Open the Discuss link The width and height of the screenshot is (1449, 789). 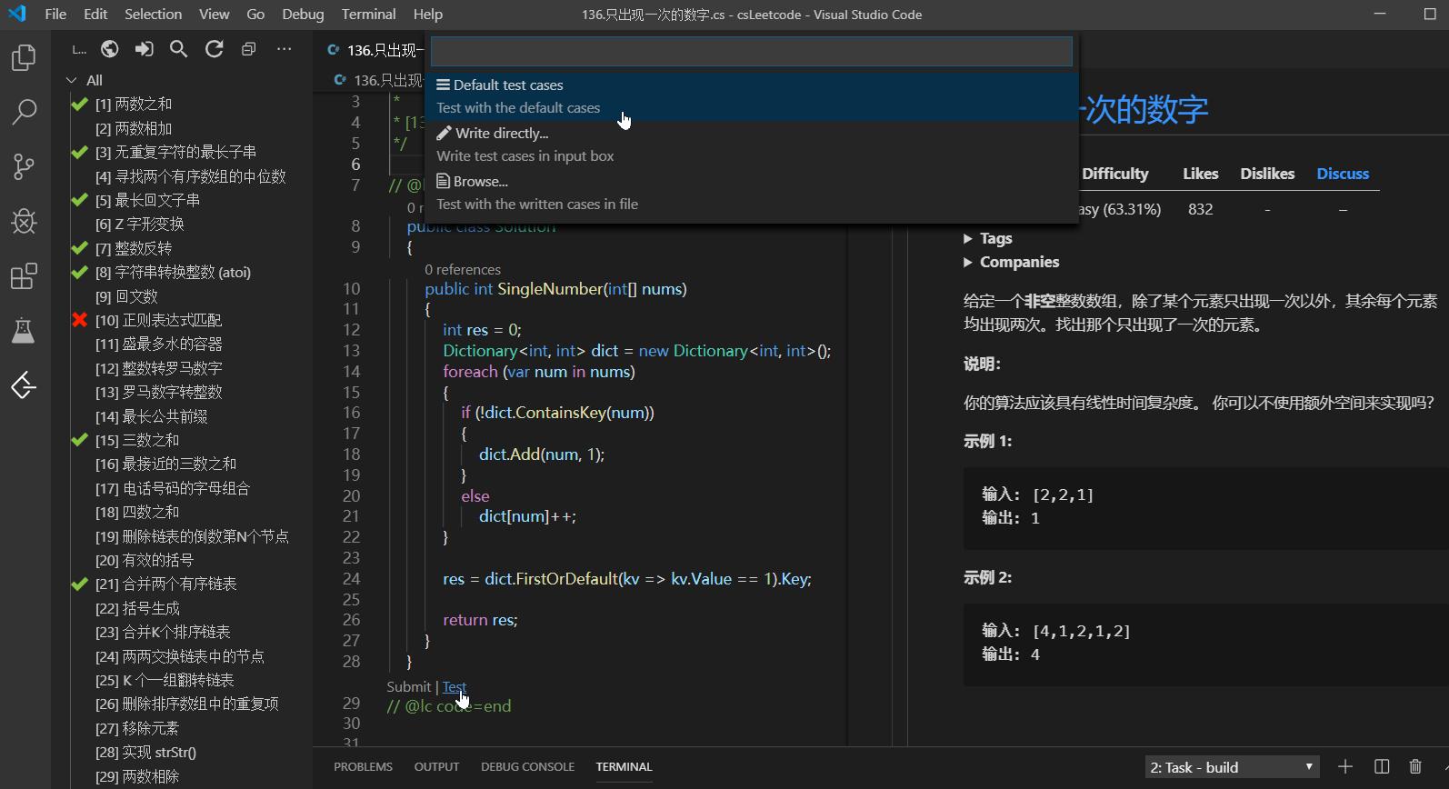coord(1343,174)
